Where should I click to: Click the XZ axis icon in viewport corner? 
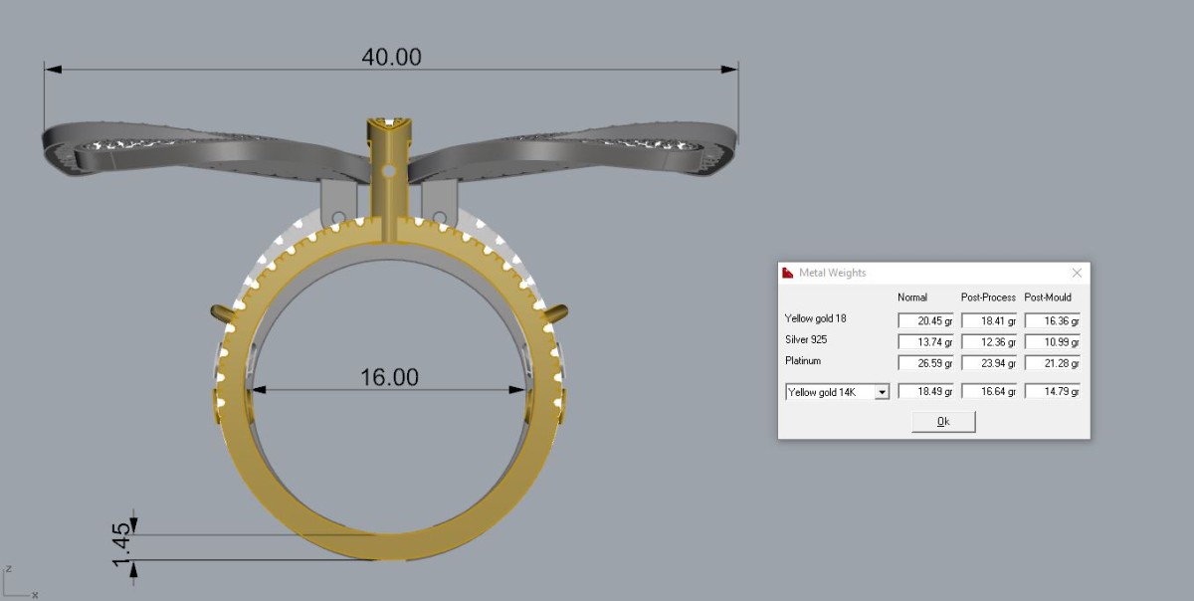(x=18, y=582)
